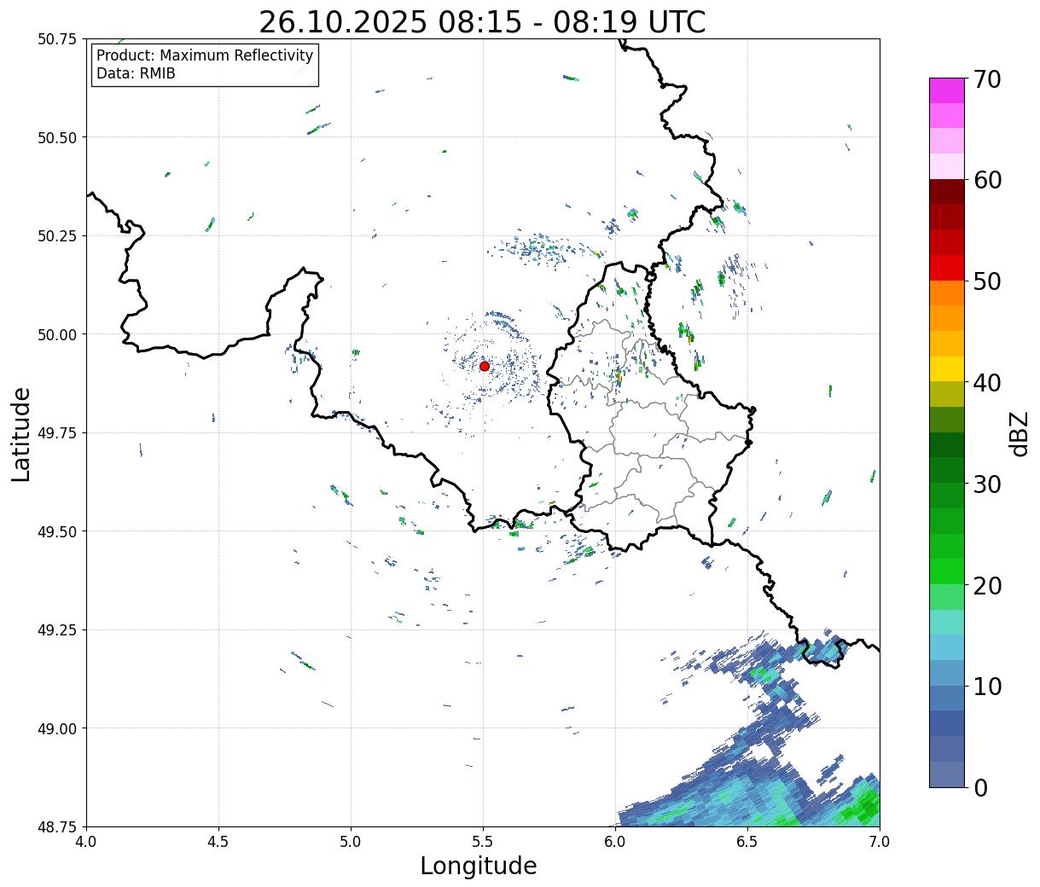Click the magenta top colorbar swatch
The image size is (1040, 887).
click(947, 90)
